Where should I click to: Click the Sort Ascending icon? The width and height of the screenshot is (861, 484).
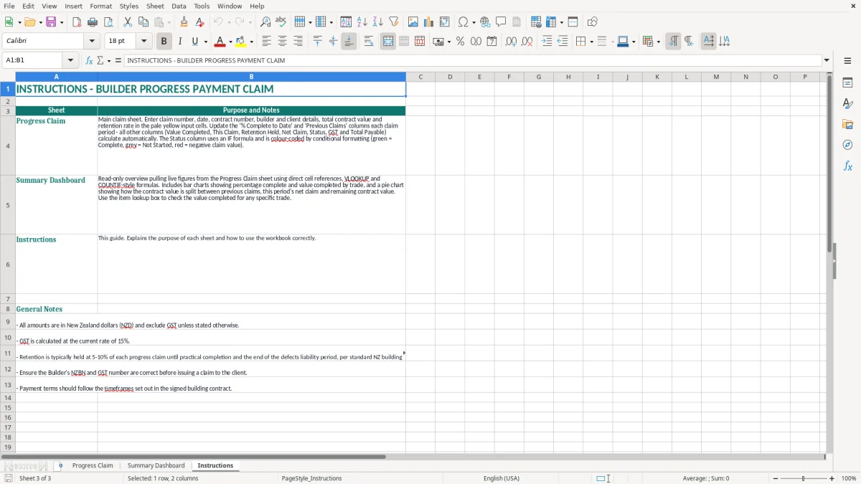point(362,22)
